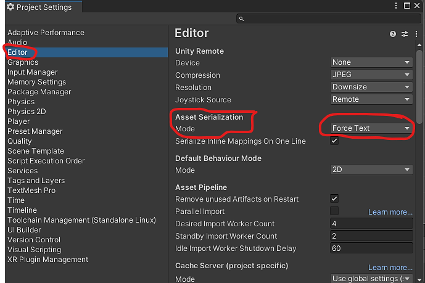Click the gear icon on Project Settings tab
Viewport: 425px width, 283px height.
point(10,7)
